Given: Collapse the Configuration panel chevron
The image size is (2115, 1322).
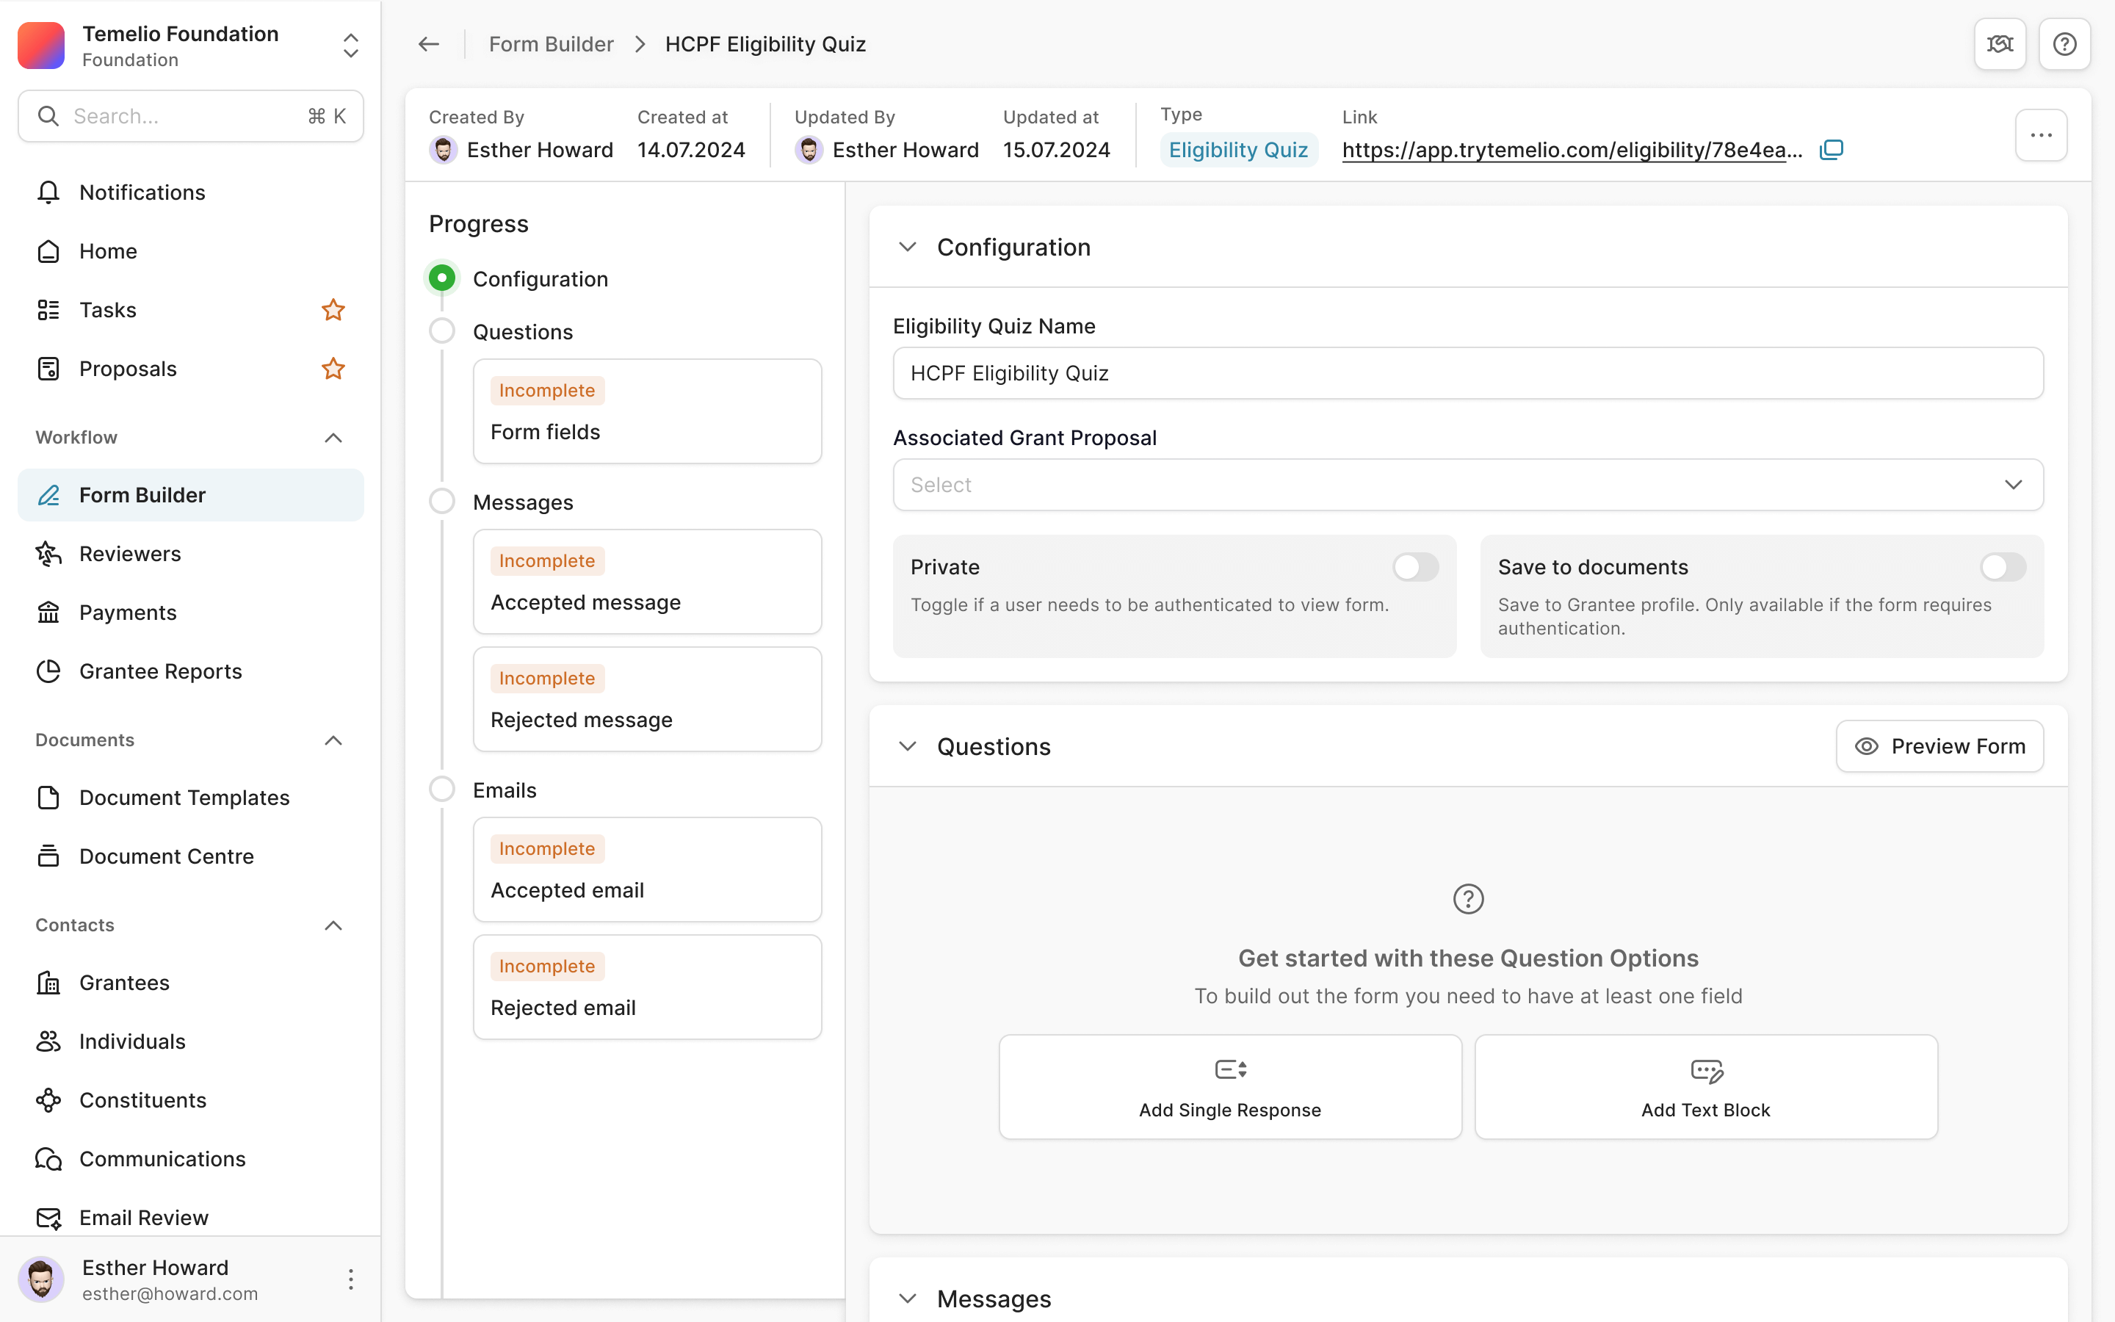Looking at the screenshot, I should coord(907,248).
